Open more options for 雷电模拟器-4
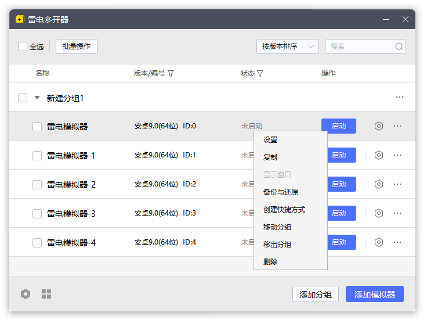Viewport: 427px width, 323px height. (397, 242)
